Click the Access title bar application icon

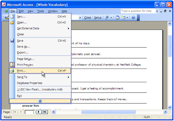(x=4, y=5)
